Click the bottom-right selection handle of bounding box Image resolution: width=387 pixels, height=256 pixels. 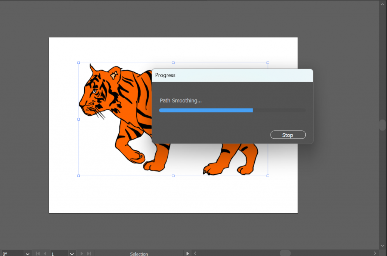[x=268, y=175]
